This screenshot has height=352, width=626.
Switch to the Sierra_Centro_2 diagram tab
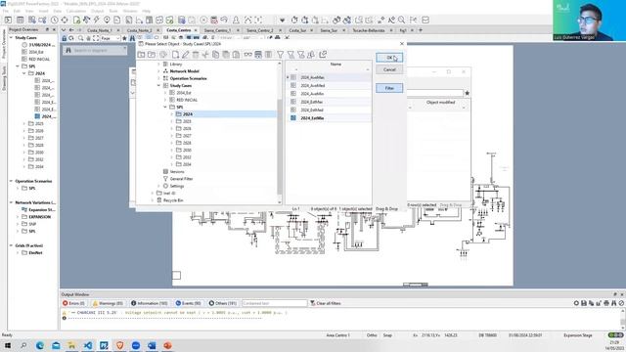tap(259, 30)
